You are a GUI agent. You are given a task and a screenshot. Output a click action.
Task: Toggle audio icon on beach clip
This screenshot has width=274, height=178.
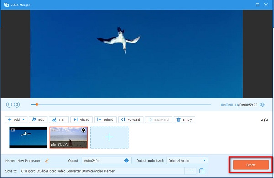tap(53, 145)
